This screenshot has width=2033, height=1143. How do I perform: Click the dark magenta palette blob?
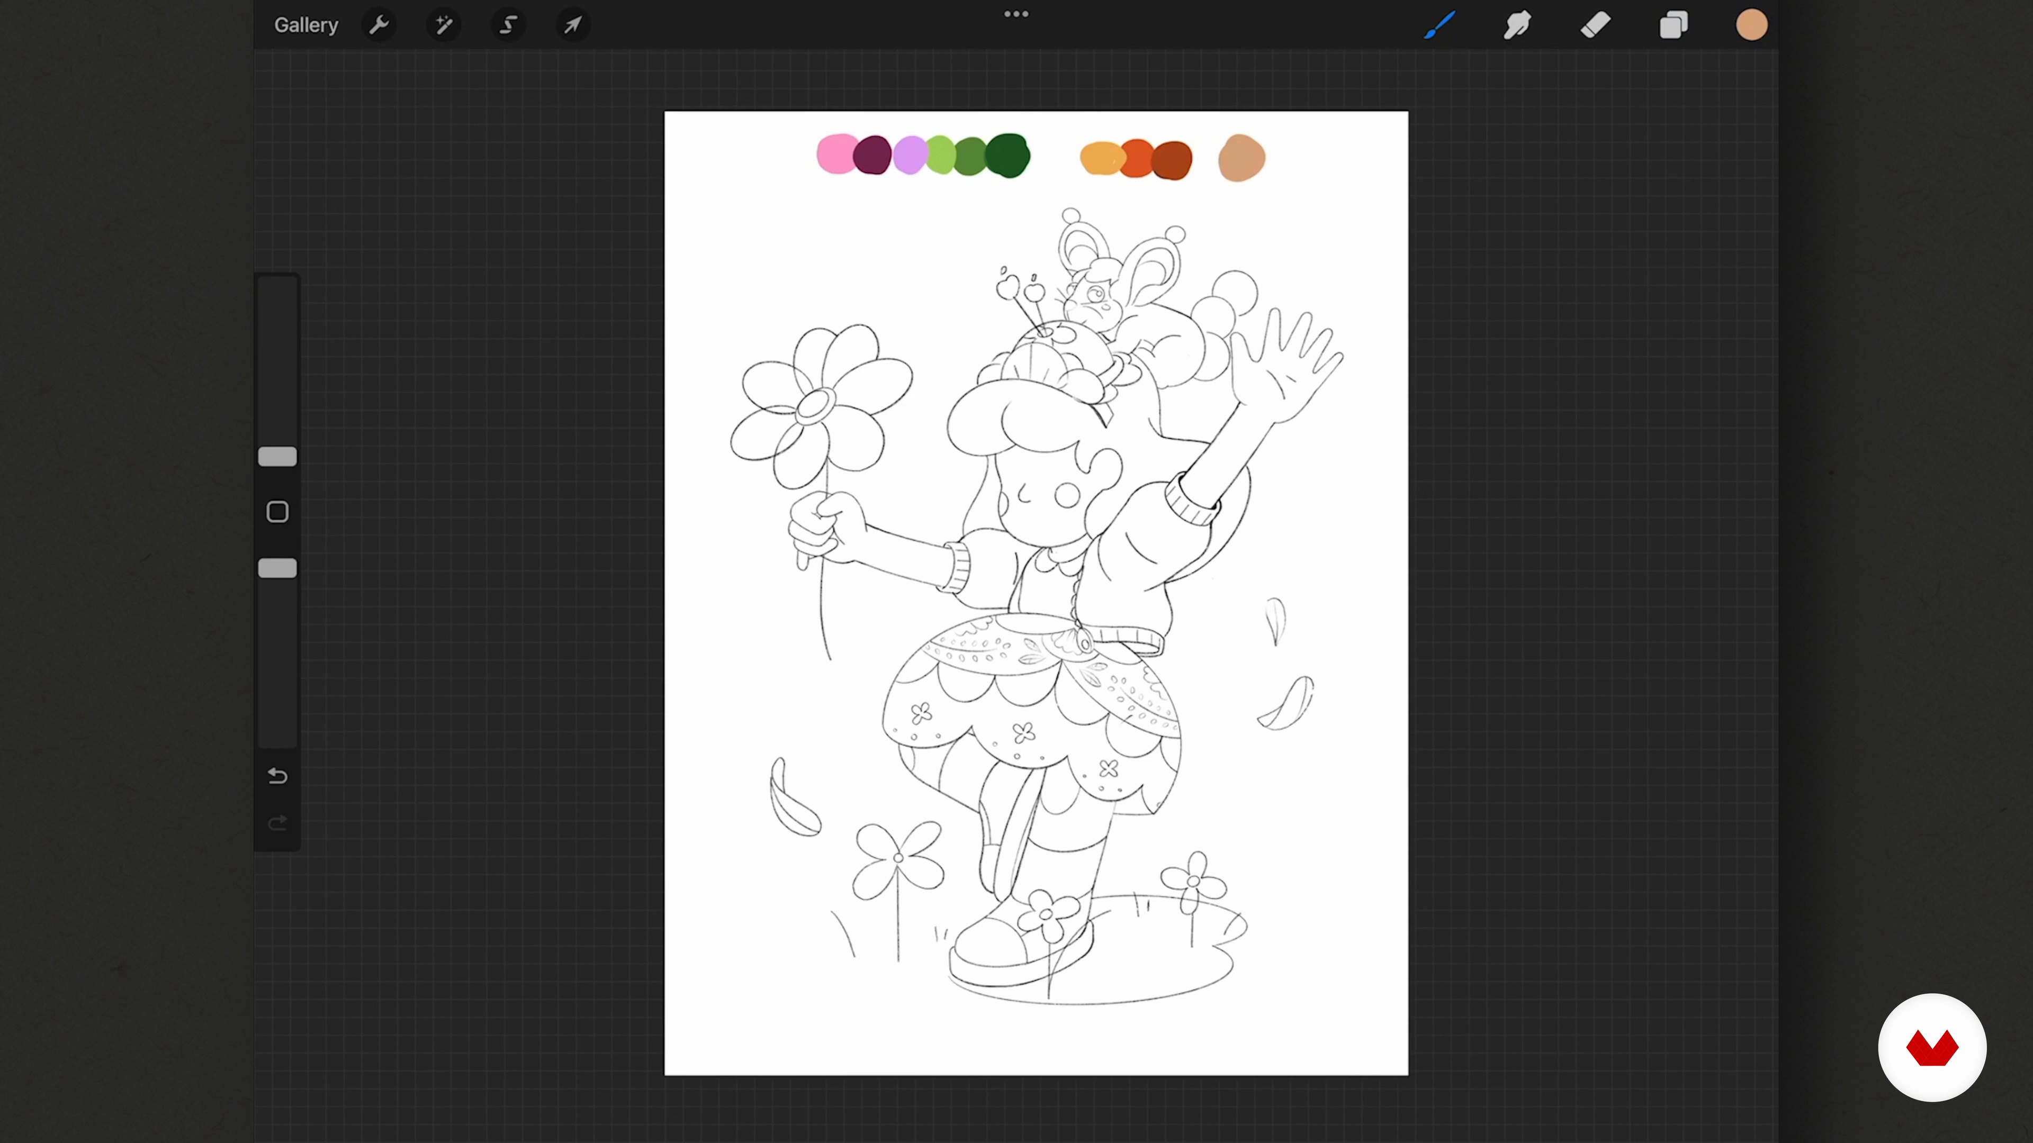(x=873, y=155)
